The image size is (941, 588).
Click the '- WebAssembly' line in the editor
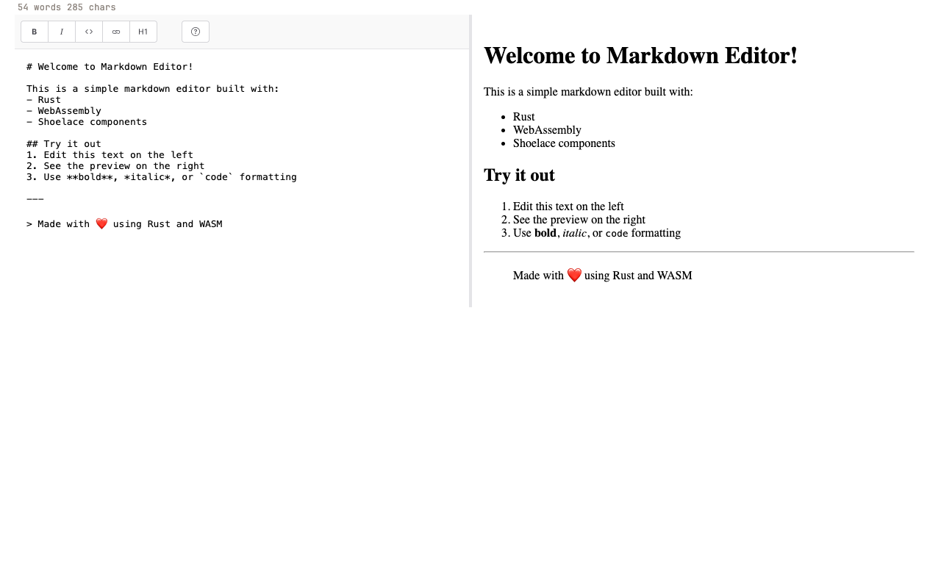pos(64,111)
